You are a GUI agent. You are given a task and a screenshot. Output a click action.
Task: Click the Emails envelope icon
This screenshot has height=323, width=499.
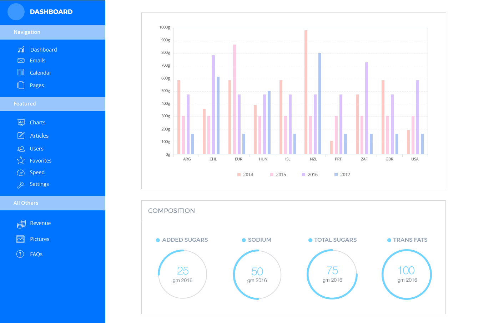[x=21, y=61]
